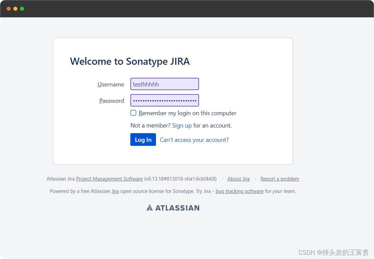
Task: Open Can't access your account link
Action: (194, 140)
